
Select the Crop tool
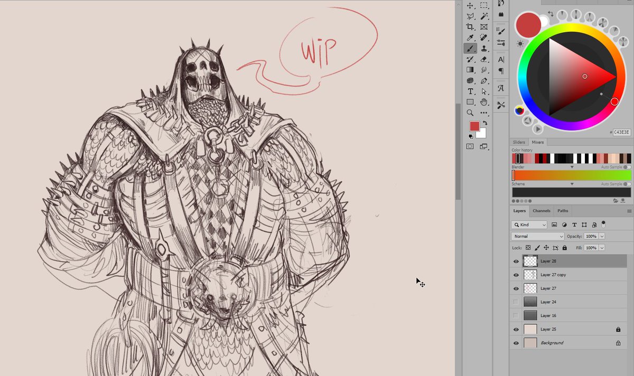pyautogui.click(x=471, y=28)
